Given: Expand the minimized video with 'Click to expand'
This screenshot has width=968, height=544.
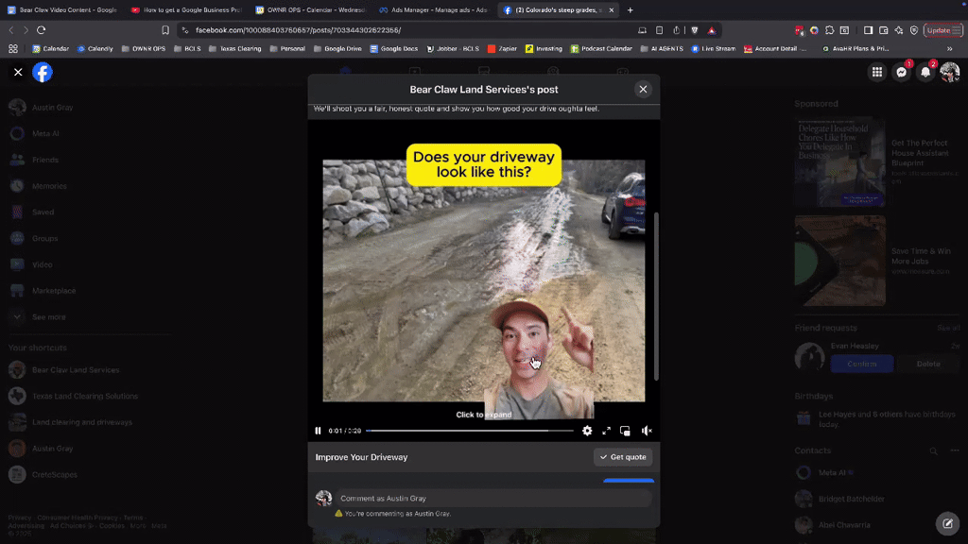Looking at the screenshot, I should coord(483,414).
